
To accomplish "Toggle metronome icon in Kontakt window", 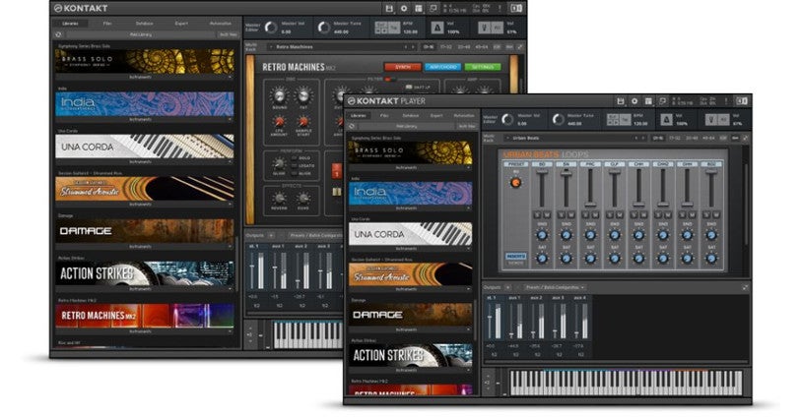I will [436, 28].
